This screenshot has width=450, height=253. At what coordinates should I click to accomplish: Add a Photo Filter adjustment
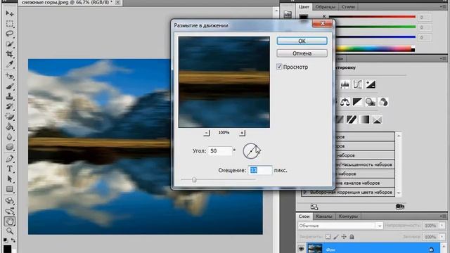click(x=371, y=102)
